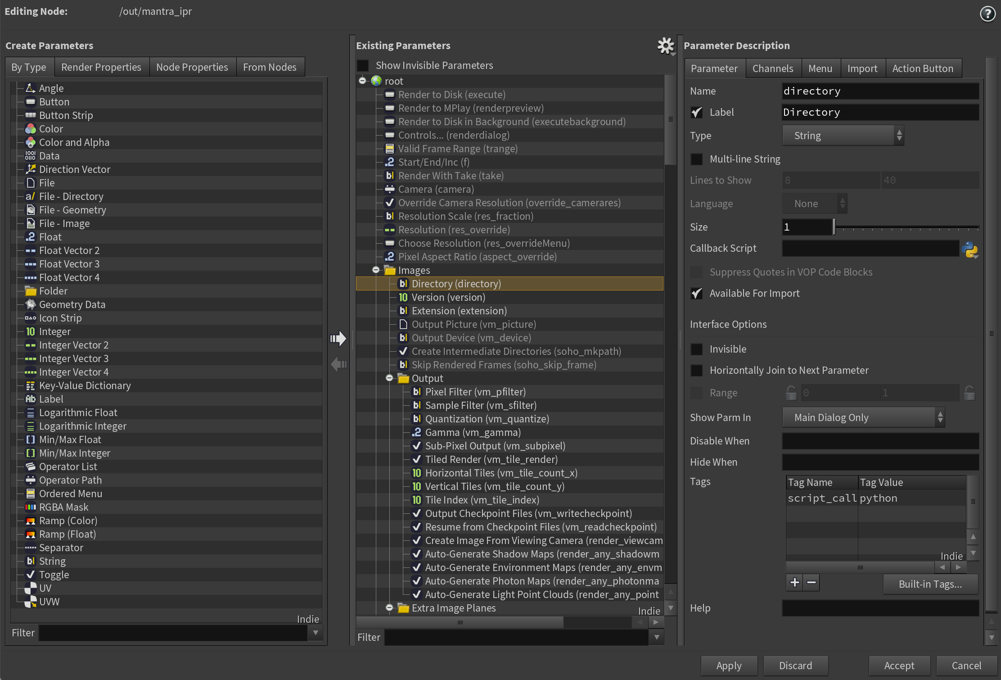Open the Type String dropdown
Image resolution: width=1001 pixels, height=680 pixels.
click(843, 136)
